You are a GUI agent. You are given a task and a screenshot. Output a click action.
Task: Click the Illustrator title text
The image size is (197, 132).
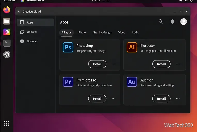click(x=148, y=46)
